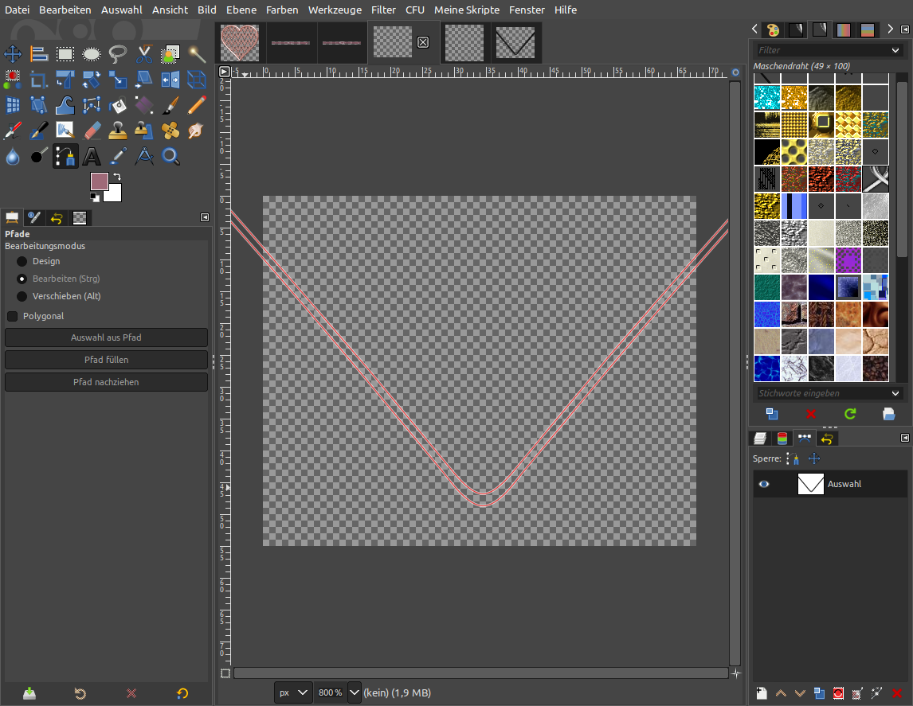Click the Pfad nachziehen button
Screen dimensions: 913x706
[x=106, y=382]
